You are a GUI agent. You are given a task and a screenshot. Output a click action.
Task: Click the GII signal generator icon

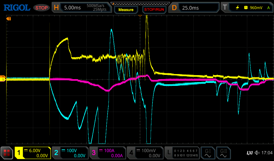click(x=223, y=153)
